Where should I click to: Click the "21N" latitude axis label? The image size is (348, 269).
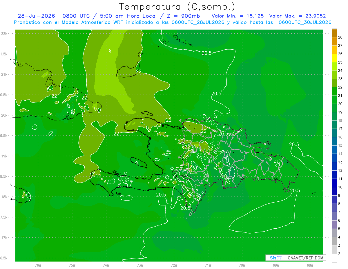click(x=5, y=74)
